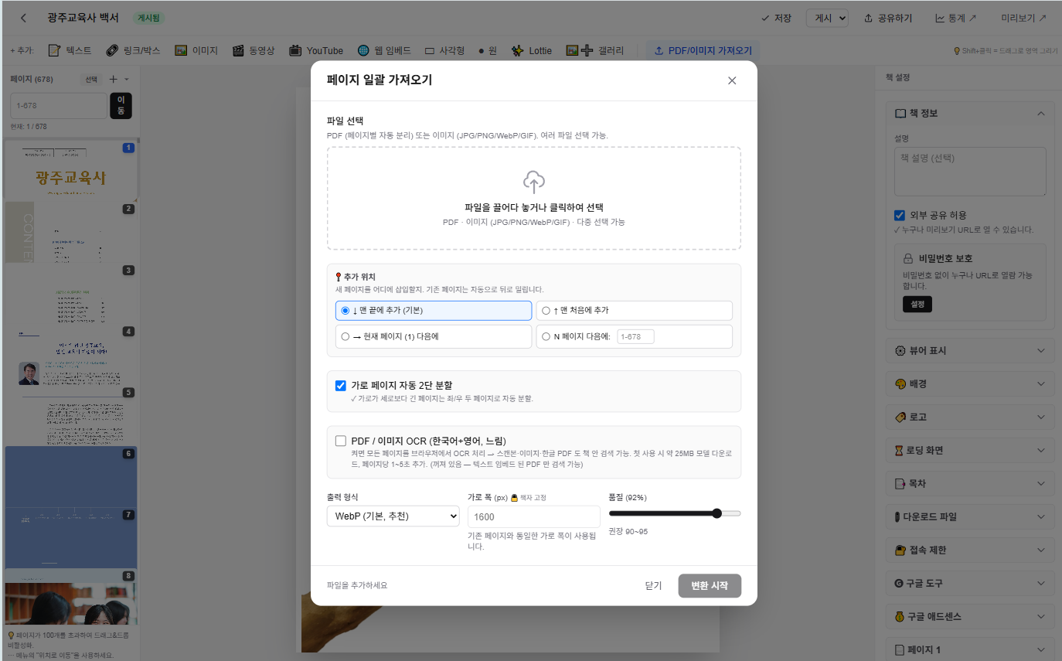Select page 2 thumbnail in the sidebar
The width and height of the screenshot is (1062, 661).
point(70,232)
